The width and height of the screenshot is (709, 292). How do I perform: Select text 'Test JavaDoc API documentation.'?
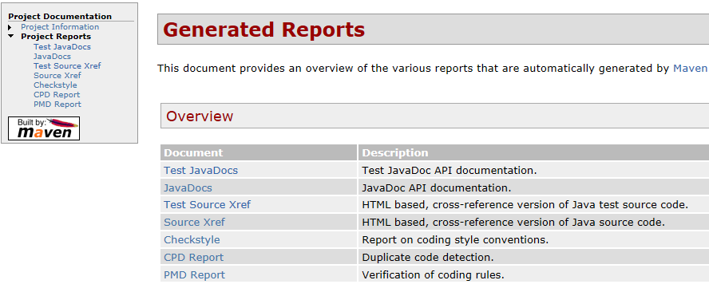tap(450, 171)
